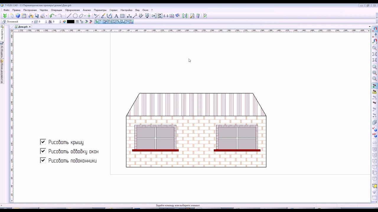Click the green double-chevron confirm icon
Viewport: 378px width, 212px height.
point(5,16)
